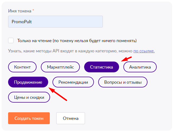Select the Контент category chip

pyautogui.click(x=22, y=67)
